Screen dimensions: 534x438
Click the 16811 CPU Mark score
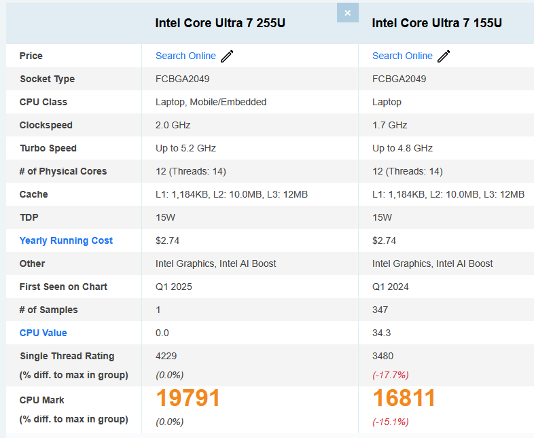[x=404, y=399]
